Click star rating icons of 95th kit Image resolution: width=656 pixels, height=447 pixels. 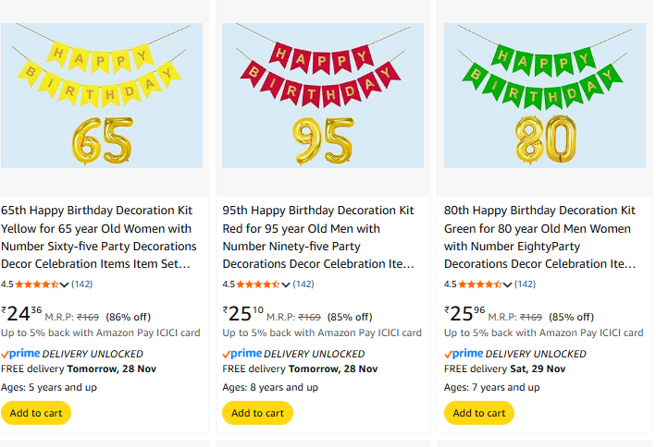(x=258, y=284)
